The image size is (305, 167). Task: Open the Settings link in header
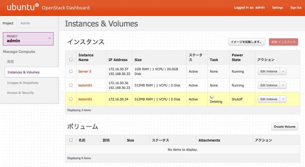tap(278, 8)
